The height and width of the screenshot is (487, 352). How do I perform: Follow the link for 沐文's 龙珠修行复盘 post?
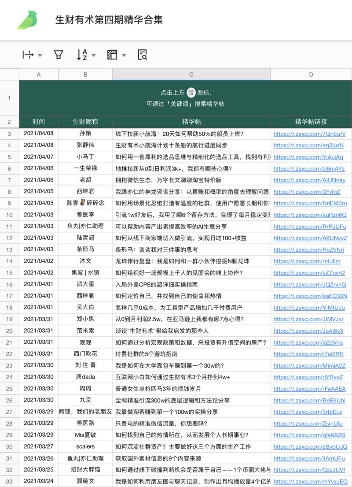(309, 261)
